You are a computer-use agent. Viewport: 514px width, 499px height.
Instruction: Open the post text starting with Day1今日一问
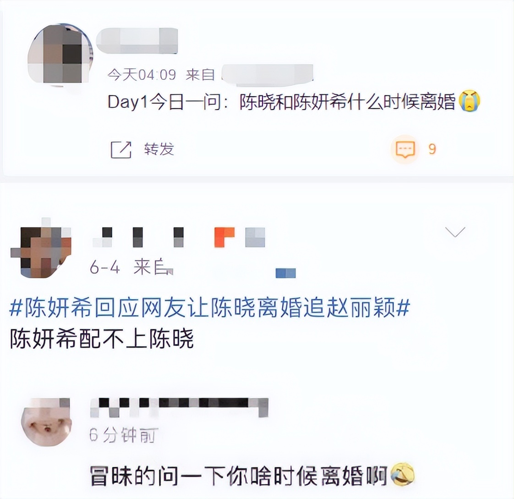click(281, 102)
